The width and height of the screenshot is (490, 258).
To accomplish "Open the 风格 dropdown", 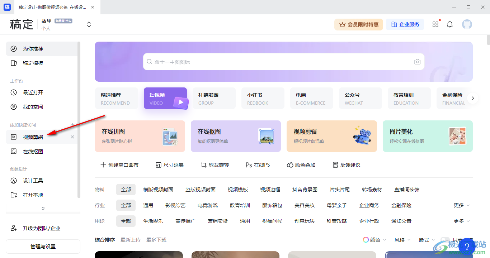I will click(x=402, y=240).
